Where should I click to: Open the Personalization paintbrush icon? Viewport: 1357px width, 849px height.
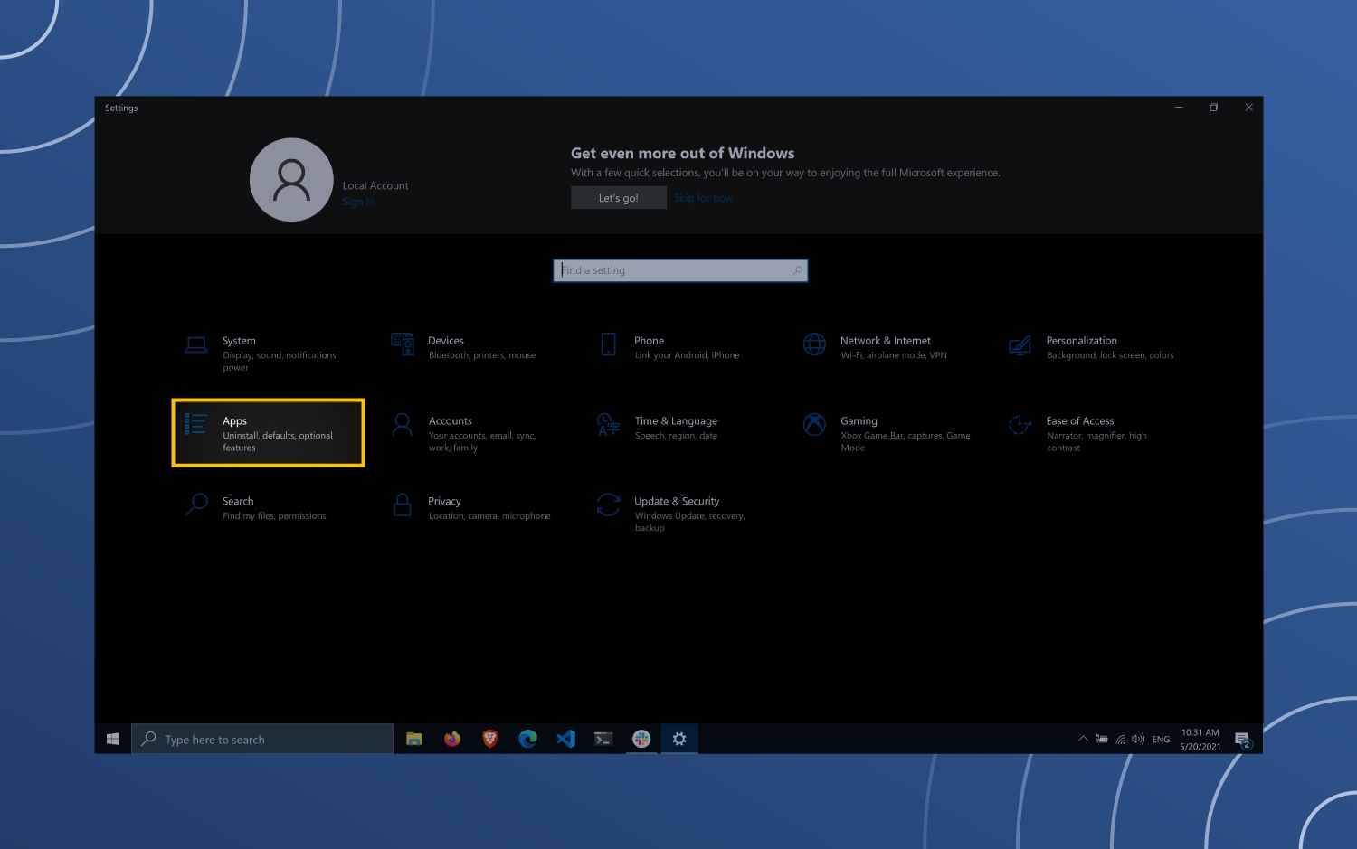1020,345
